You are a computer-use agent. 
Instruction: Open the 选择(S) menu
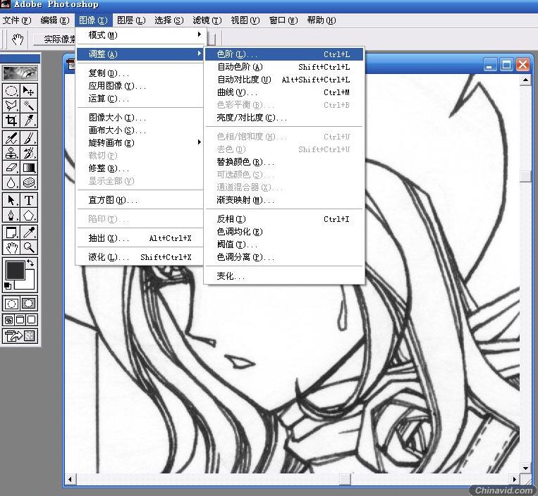pyautogui.click(x=169, y=20)
